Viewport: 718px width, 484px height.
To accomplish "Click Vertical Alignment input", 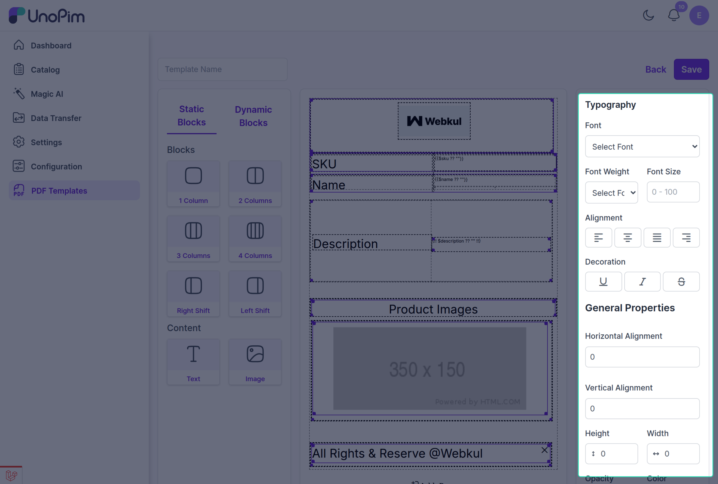I will [x=642, y=408].
